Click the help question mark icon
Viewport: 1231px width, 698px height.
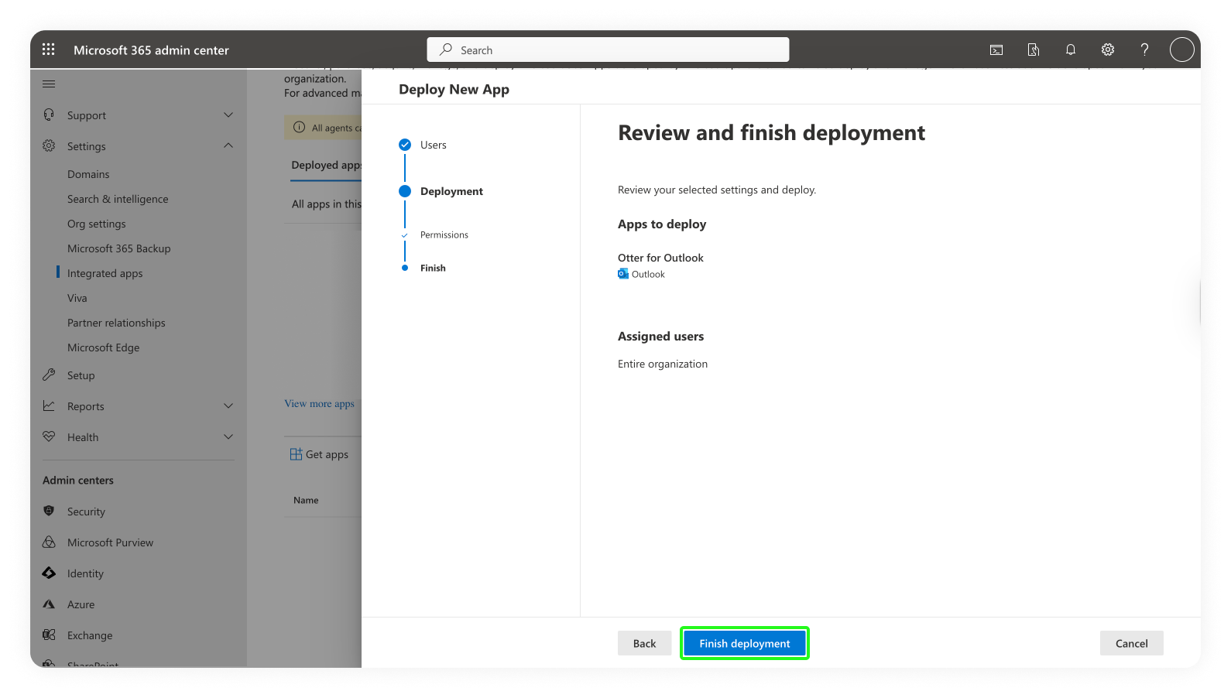point(1144,50)
